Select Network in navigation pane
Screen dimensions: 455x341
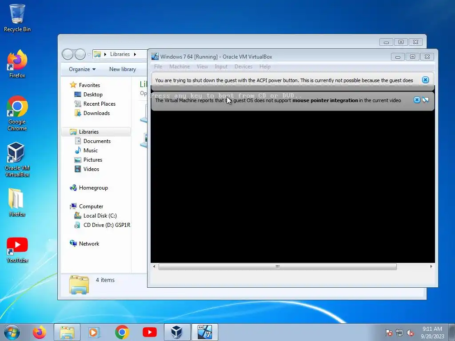click(x=89, y=244)
